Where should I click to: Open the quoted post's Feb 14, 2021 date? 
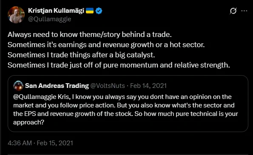pos(148,86)
